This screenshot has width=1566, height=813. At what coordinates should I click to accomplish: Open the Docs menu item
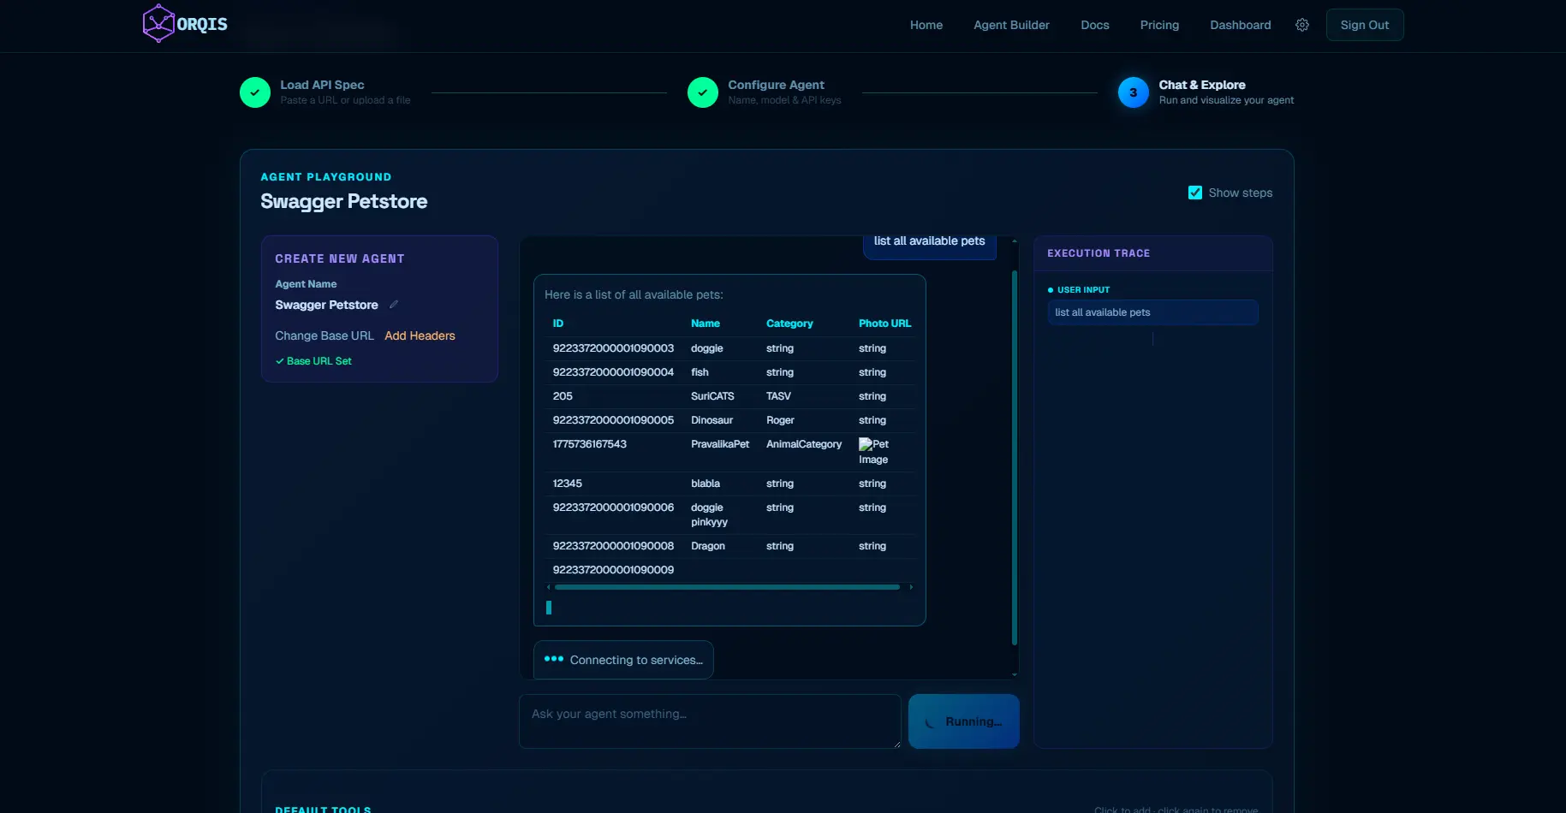tap(1095, 25)
